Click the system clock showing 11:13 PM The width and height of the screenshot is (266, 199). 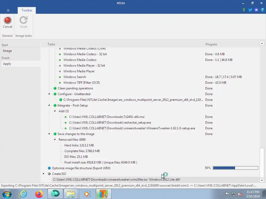(x=253, y=194)
